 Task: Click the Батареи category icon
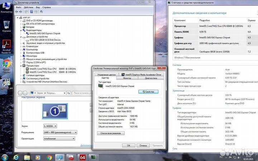click(24, 27)
